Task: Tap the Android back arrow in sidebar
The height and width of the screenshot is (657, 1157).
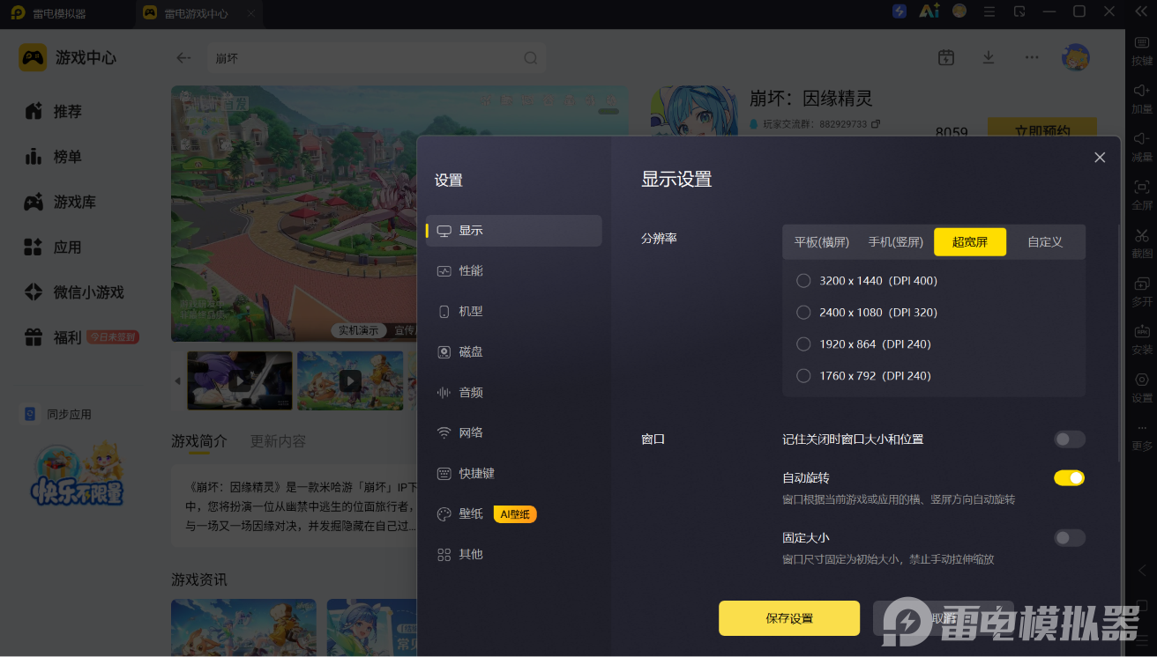Action: 1142,571
